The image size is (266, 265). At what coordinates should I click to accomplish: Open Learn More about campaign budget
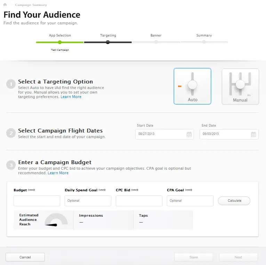(58, 173)
